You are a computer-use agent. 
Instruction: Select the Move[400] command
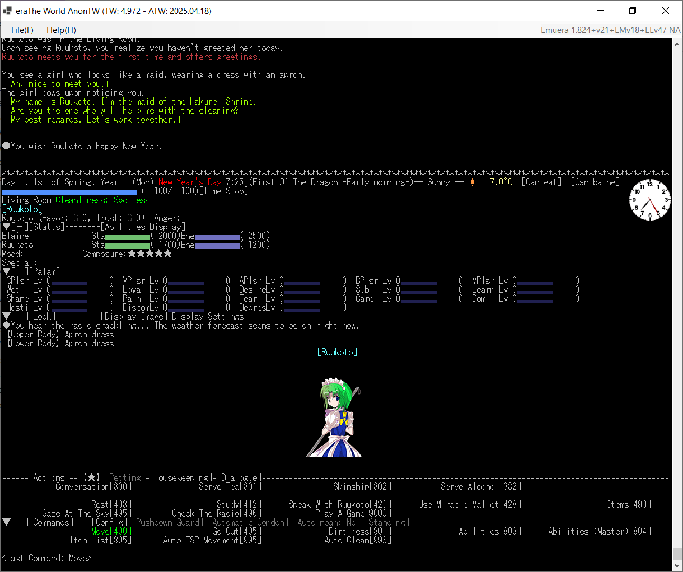111,531
